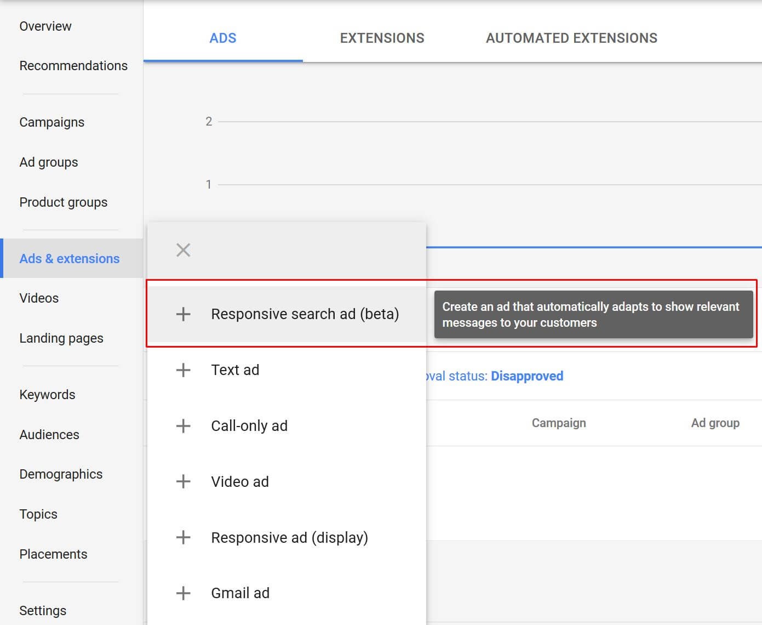Navigate to Ads & extensions in the sidebar
The height and width of the screenshot is (625, 762).
click(x=70, y=258)
